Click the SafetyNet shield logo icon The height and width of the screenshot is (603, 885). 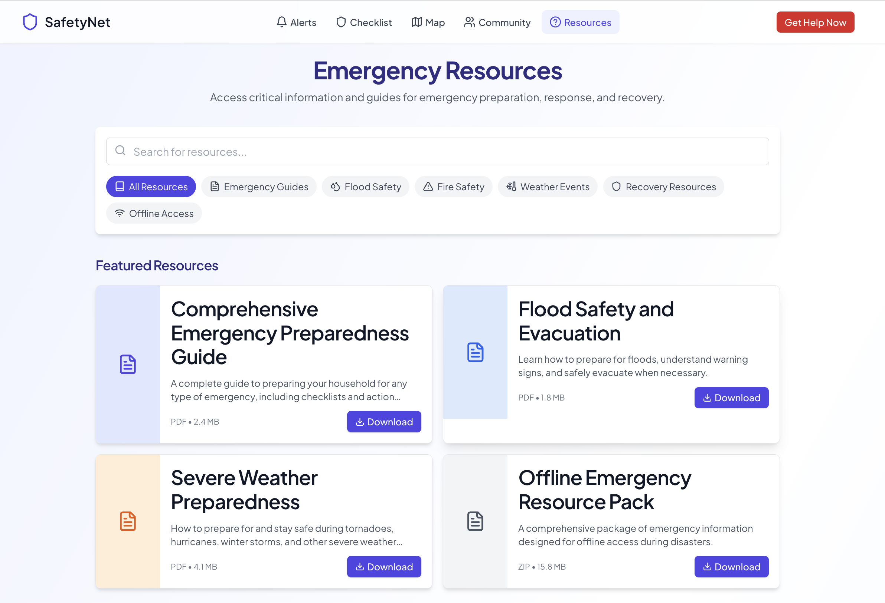click(30, 22)
